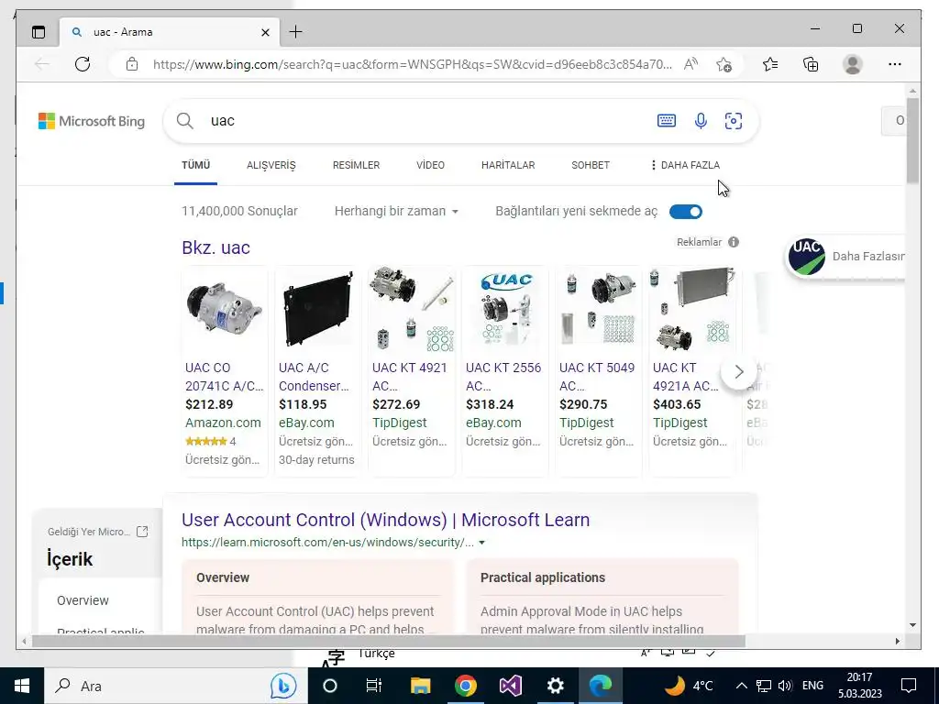Open the browser profile avatar

tap(852, 64)
